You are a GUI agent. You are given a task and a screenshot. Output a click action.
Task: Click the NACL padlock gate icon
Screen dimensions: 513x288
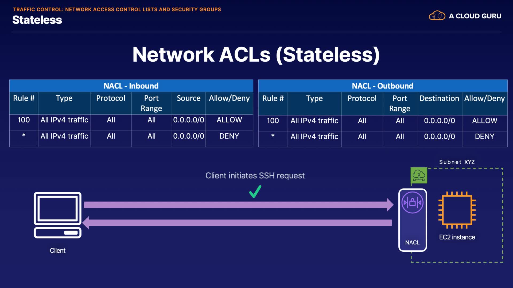coord(413,203)
